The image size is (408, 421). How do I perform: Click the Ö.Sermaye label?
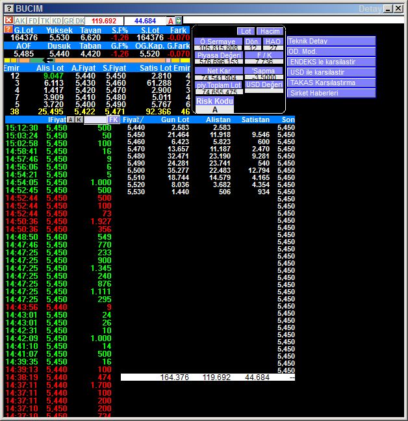(x=218, y=42)
